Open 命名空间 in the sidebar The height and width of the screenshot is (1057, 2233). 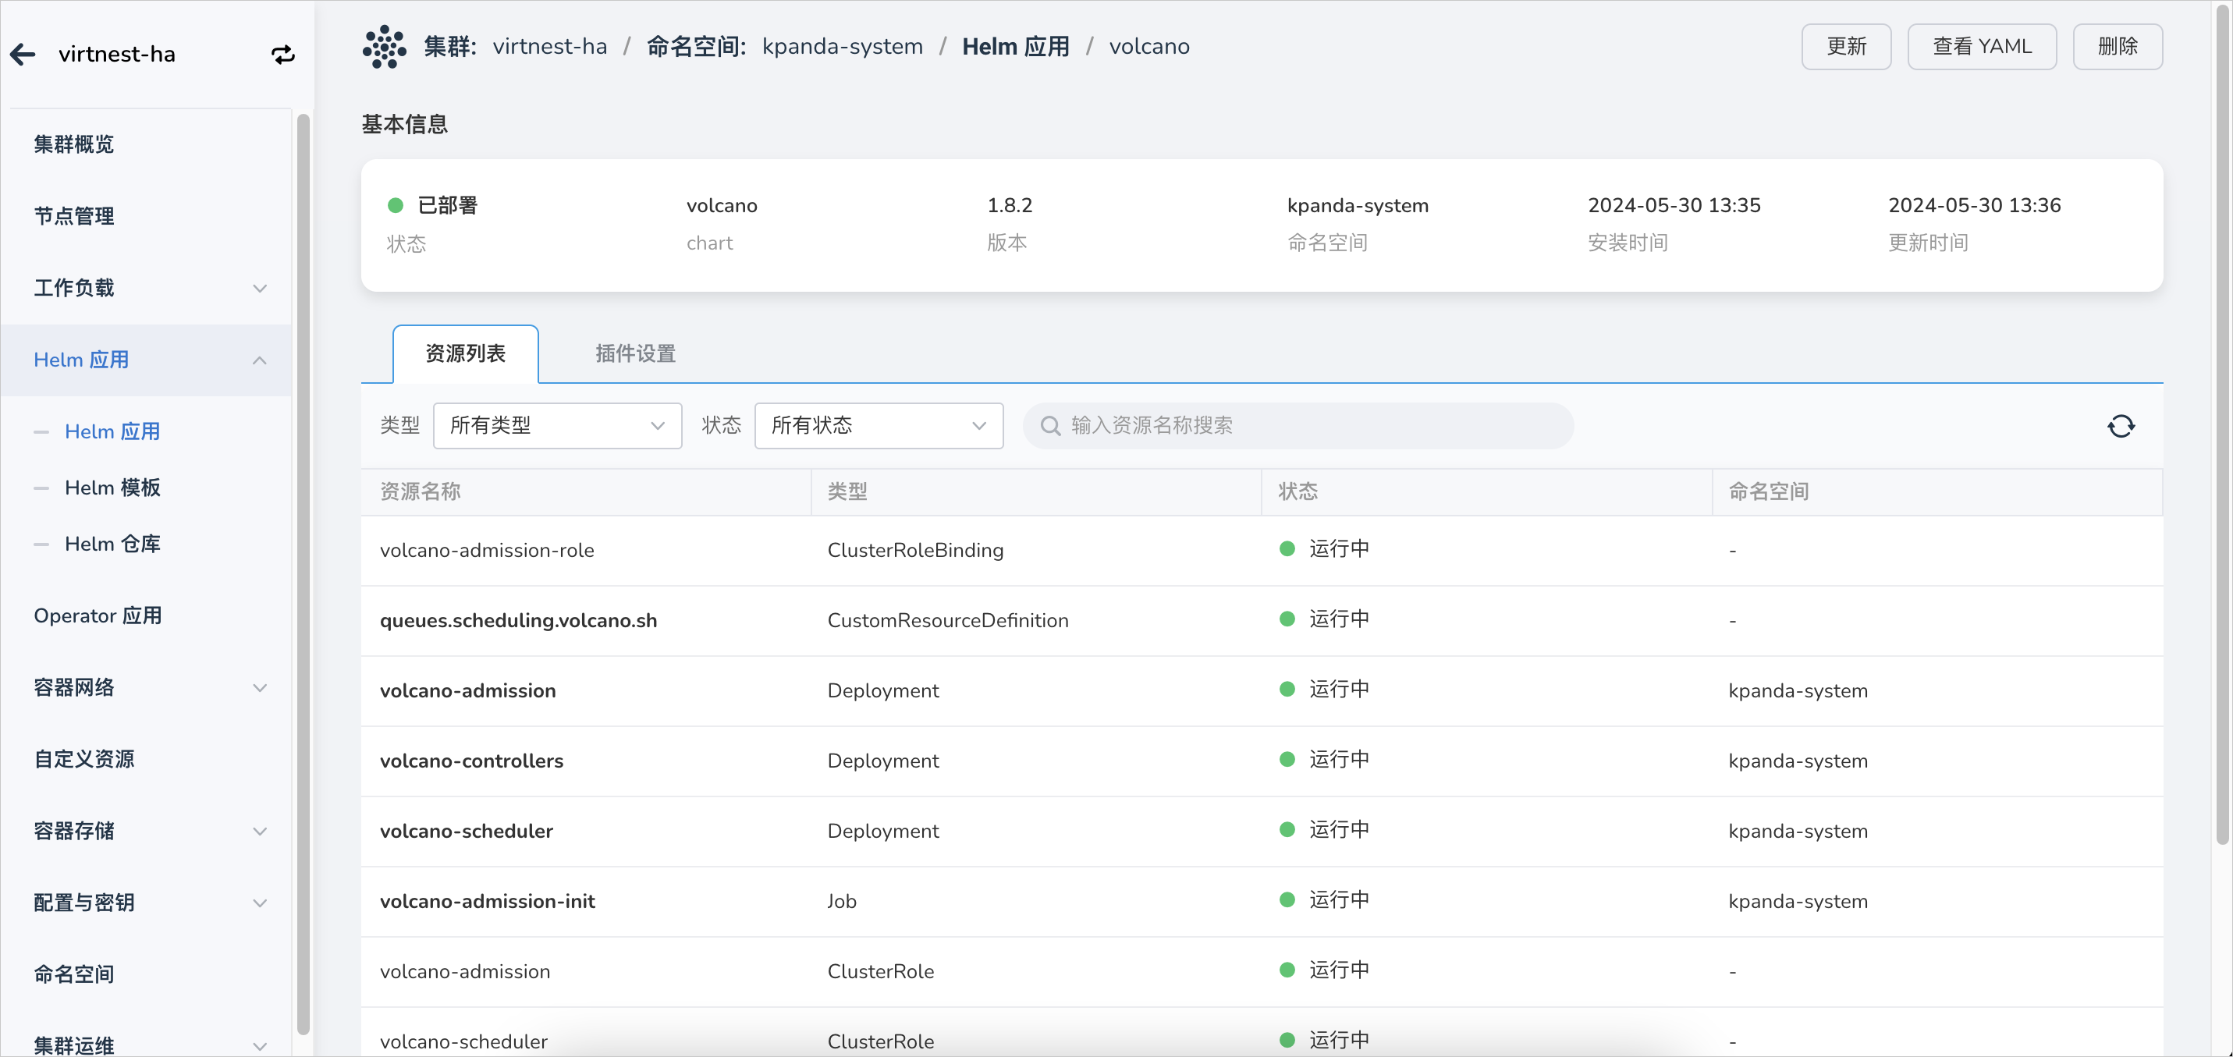pos(73,974)
